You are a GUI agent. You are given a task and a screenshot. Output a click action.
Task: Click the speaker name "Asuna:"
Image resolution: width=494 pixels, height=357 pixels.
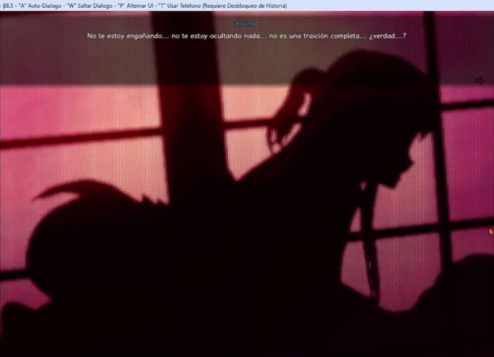click(x=246, y=23)
